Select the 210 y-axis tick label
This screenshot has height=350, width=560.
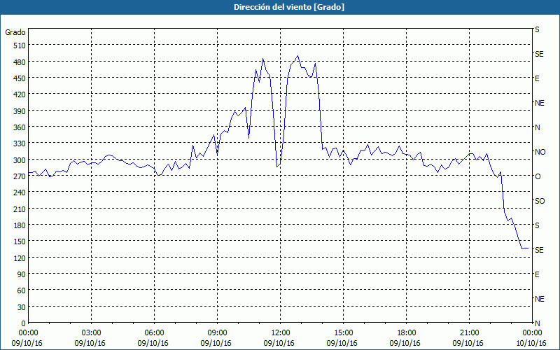coord(20,209)
